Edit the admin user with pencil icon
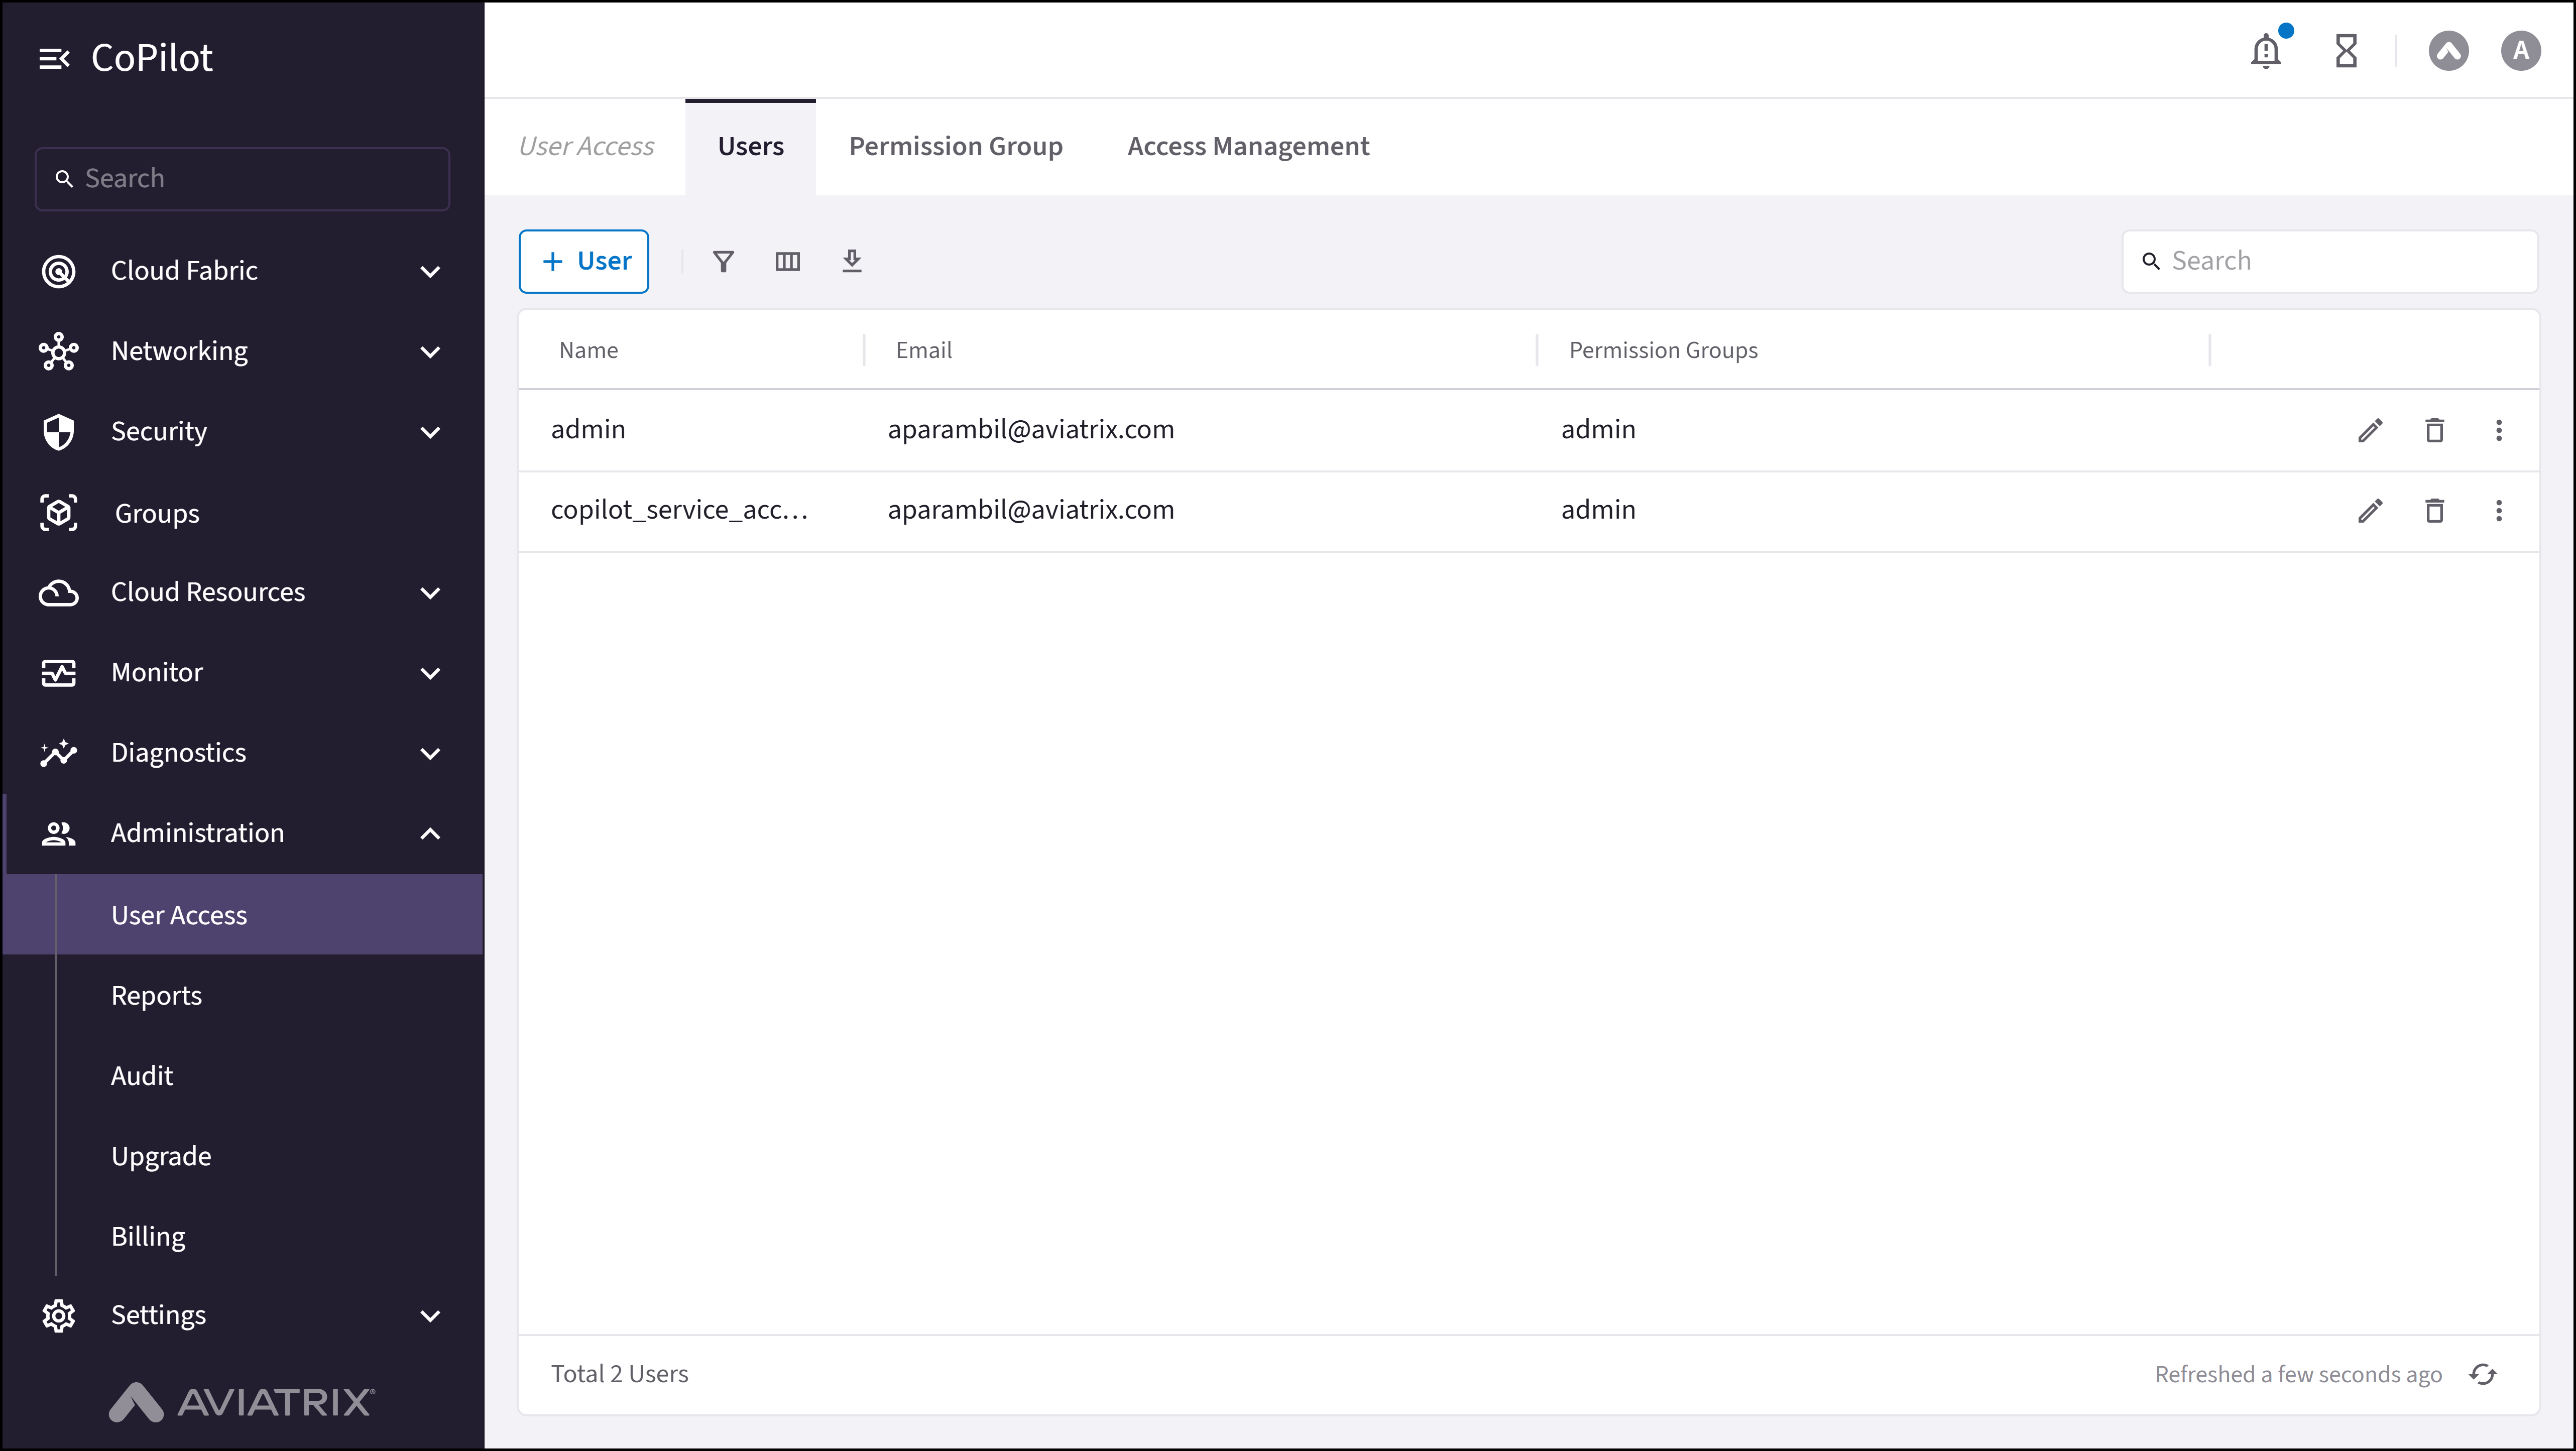Image resolution: width=2576 pixels, height=1451 pixels. pyautogui.click(x=2370, y=430)
